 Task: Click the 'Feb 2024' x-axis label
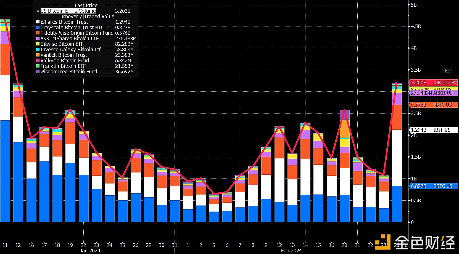291,251
